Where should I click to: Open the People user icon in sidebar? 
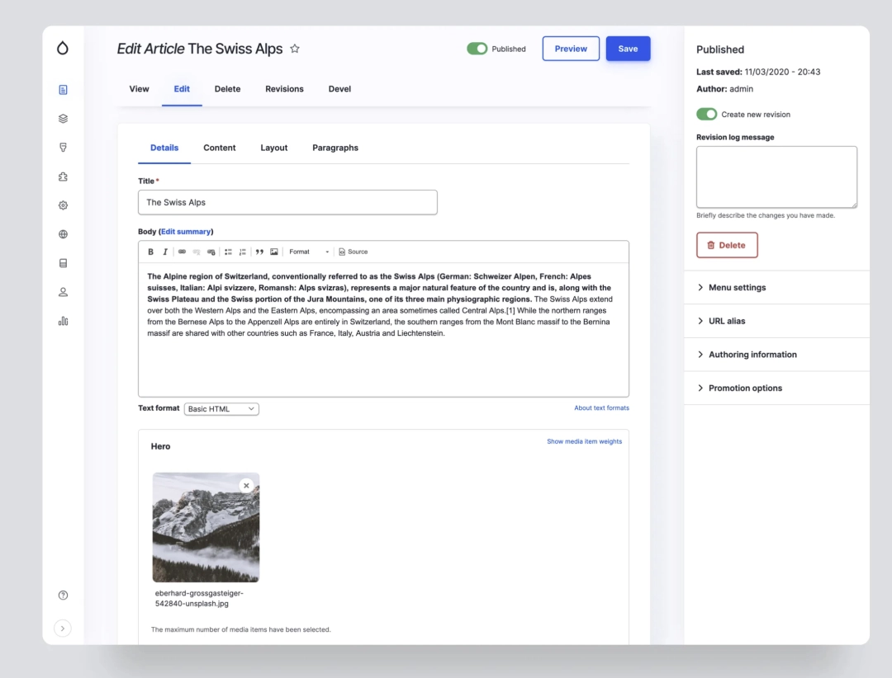(x=63, y=292)
